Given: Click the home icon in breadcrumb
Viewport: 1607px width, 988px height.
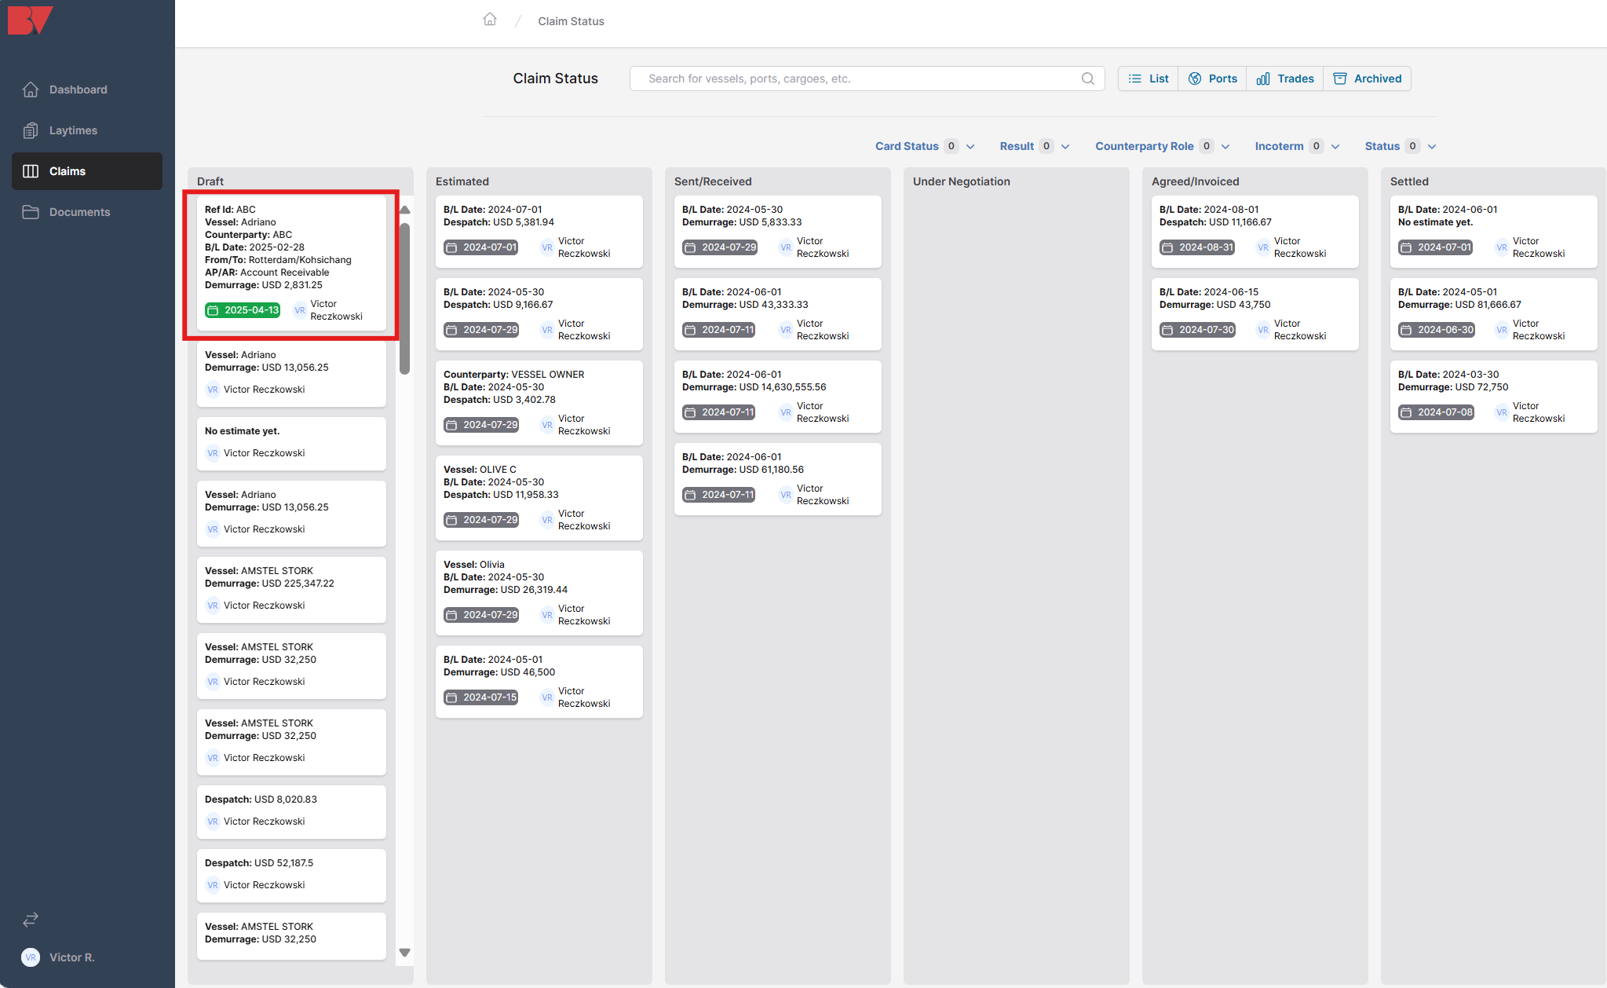Looking at the screenshot, I should (490, 20).
